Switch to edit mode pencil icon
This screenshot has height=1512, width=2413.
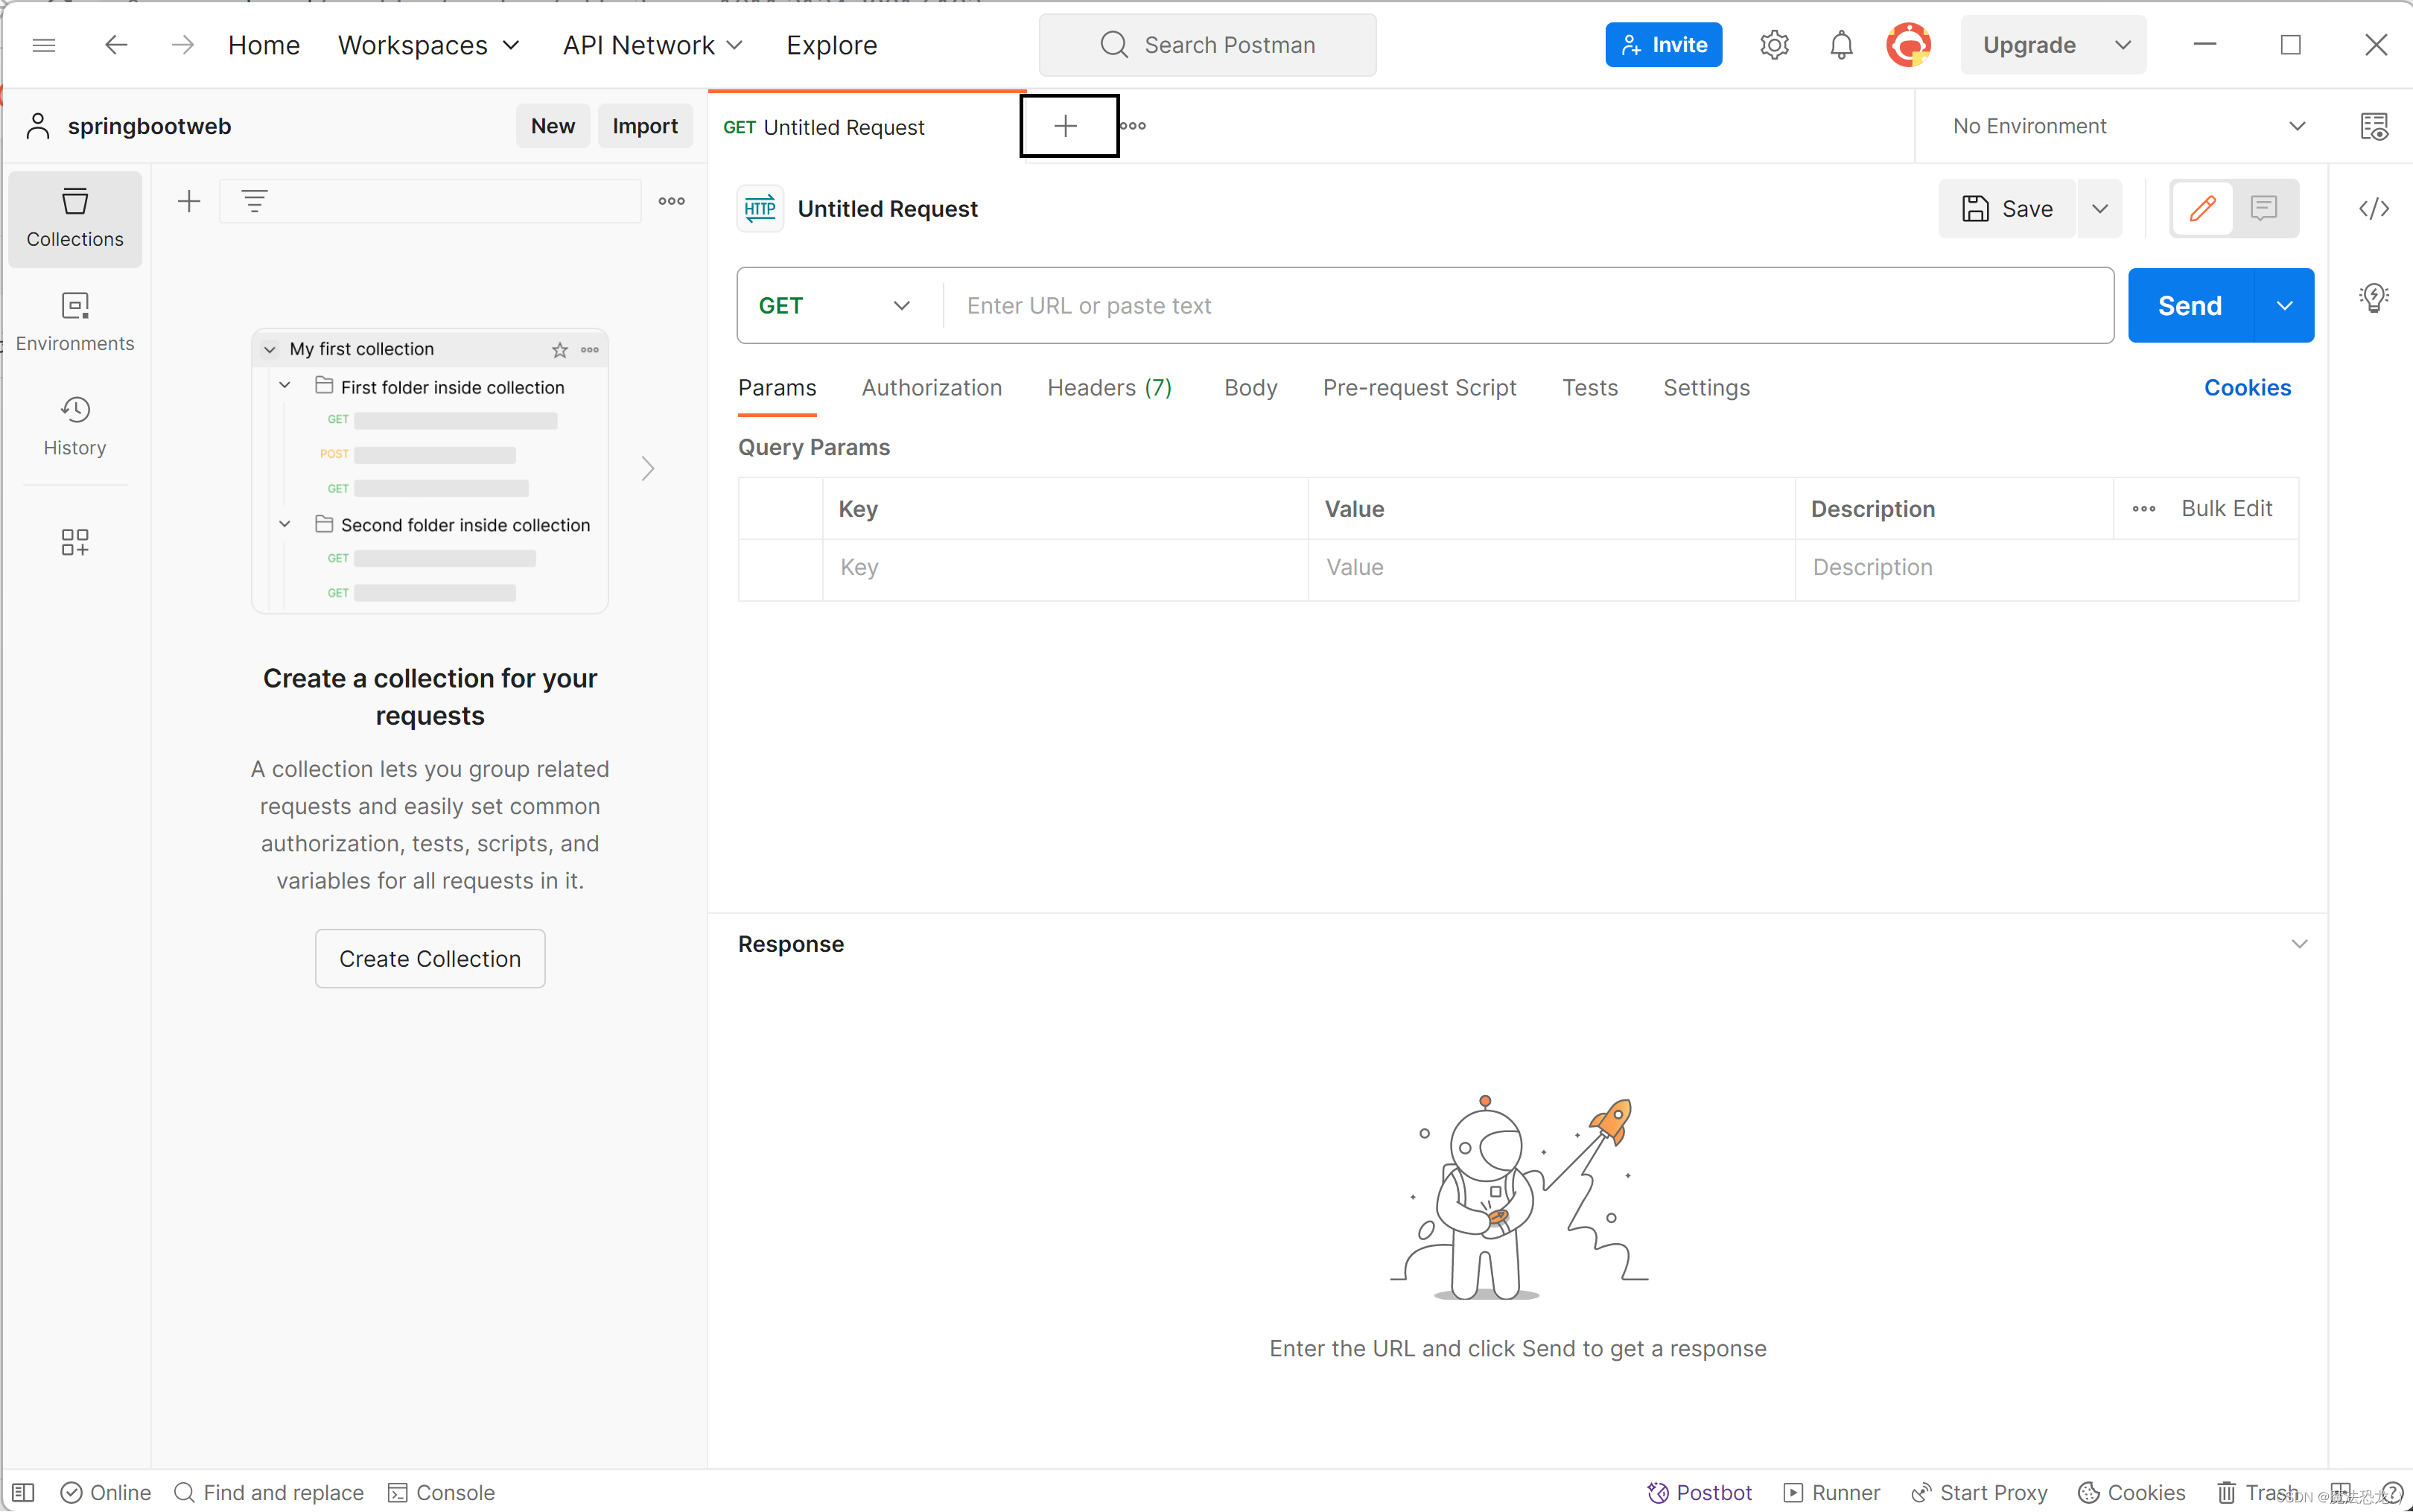pos(2202,208)
